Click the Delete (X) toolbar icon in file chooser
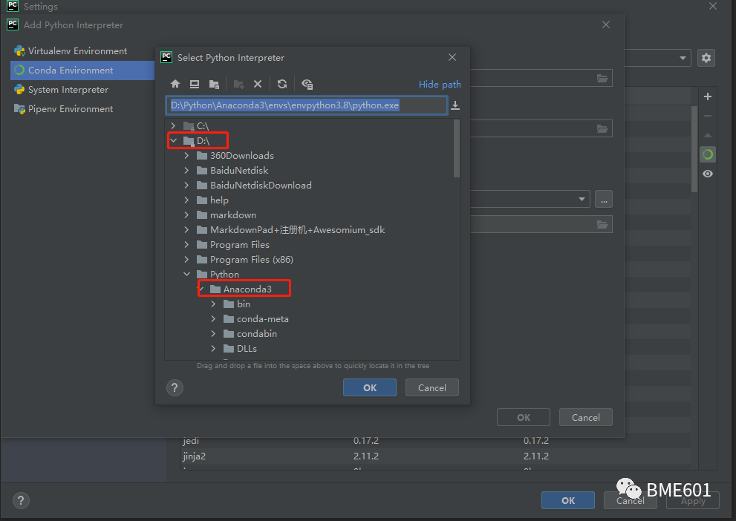The image size is (736, 521). 258,84
